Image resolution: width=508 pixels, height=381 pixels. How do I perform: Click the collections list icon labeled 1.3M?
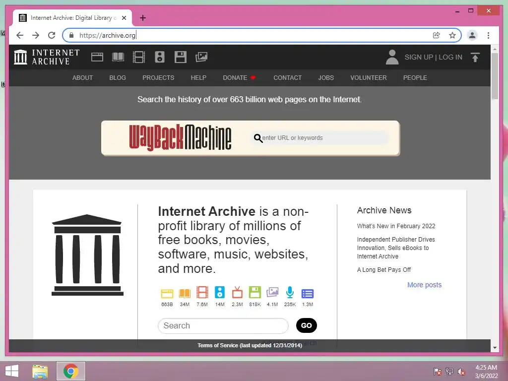click(x=308, y=294)
